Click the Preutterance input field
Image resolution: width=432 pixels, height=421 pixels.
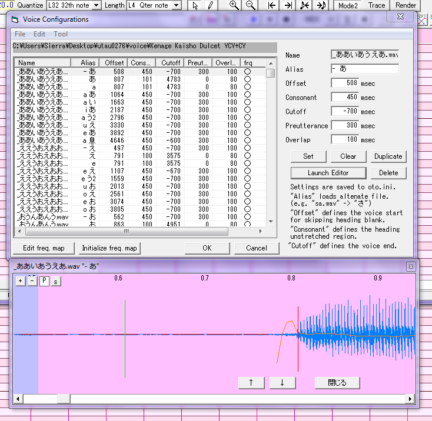click(x=345, y=125)
